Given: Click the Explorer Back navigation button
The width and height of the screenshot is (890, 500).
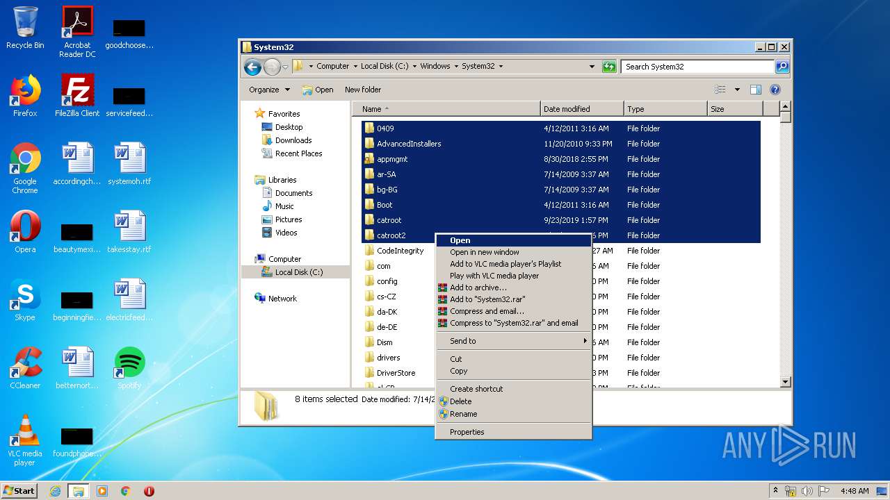Looking at the screenshot, I should pos(252,67).
